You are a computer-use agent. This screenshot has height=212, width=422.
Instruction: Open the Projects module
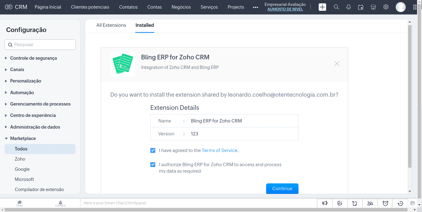pos(236,7)
